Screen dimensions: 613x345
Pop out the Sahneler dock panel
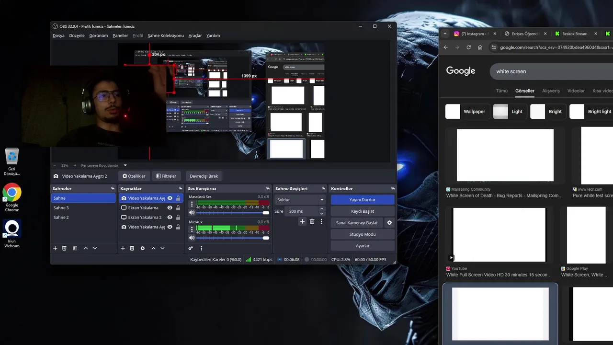pyautogui.click(x=113, y=189)
